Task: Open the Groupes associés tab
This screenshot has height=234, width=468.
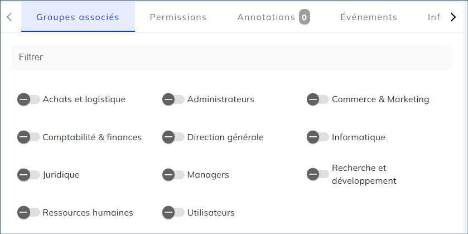Action: pos(78,17)
